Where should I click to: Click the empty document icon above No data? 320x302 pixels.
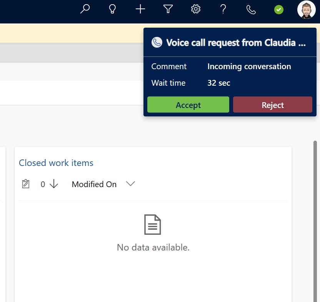(x=153, y=224)
